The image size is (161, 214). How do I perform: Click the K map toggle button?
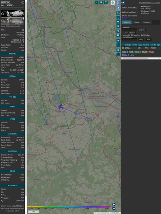click(x=118, y=26)
